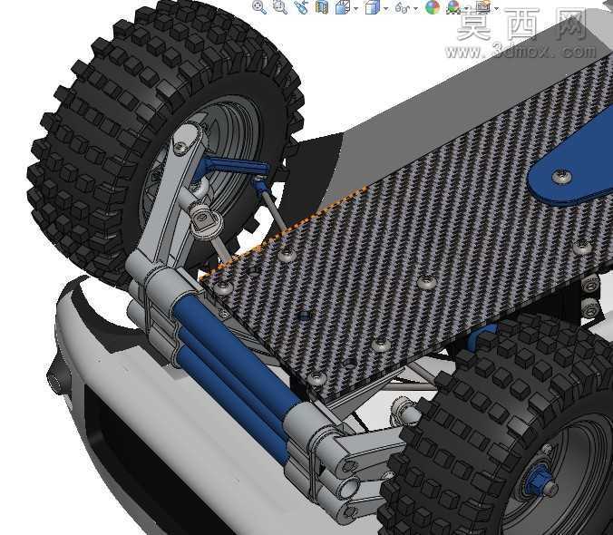The height and width of the screenshot is (535, 613).
Task: Click the Apply Scene icon
Action: [454, 7]
